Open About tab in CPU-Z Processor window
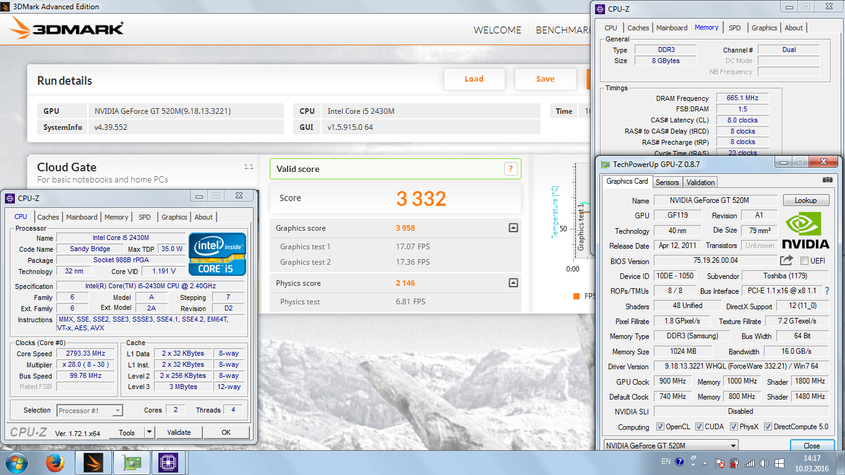 pyautogui.click(x=204, y=217)
